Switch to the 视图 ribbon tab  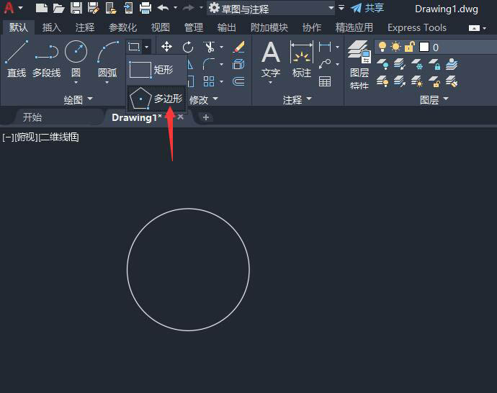click(161, 27)
